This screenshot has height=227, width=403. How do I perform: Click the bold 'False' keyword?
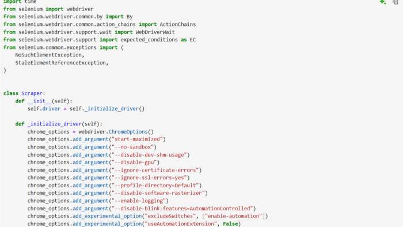[x=230, y=224]
